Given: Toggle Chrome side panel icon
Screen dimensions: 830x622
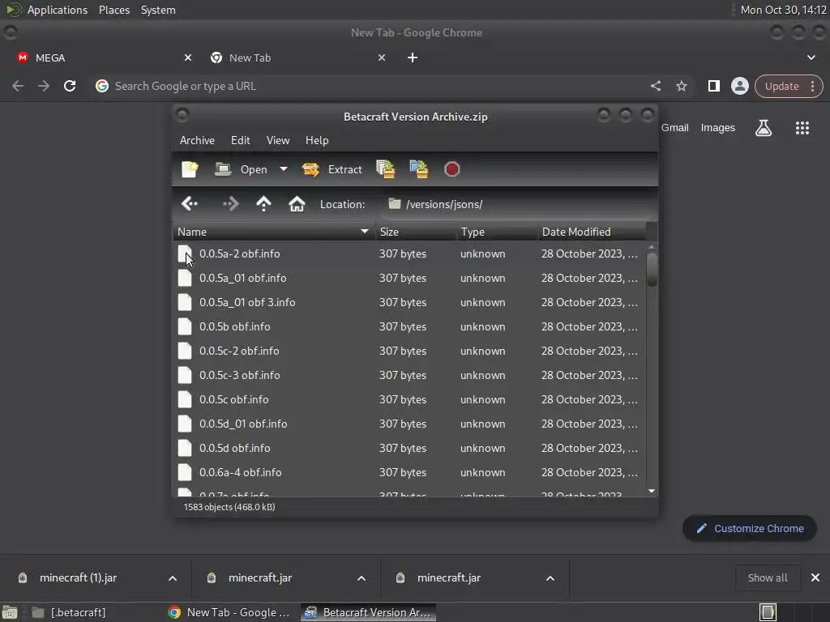Looking at the screenshot, I should click(x=713, y=86).
